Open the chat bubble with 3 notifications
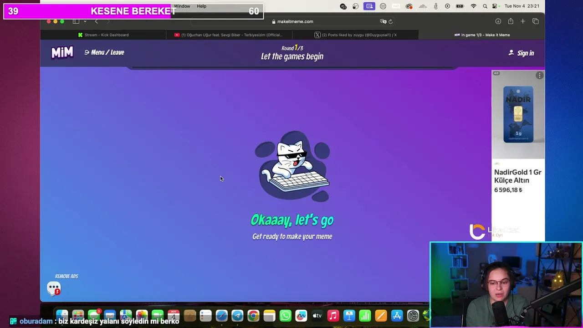The width and height of the screenshot is (583, 328). click(x=54, y=288)
